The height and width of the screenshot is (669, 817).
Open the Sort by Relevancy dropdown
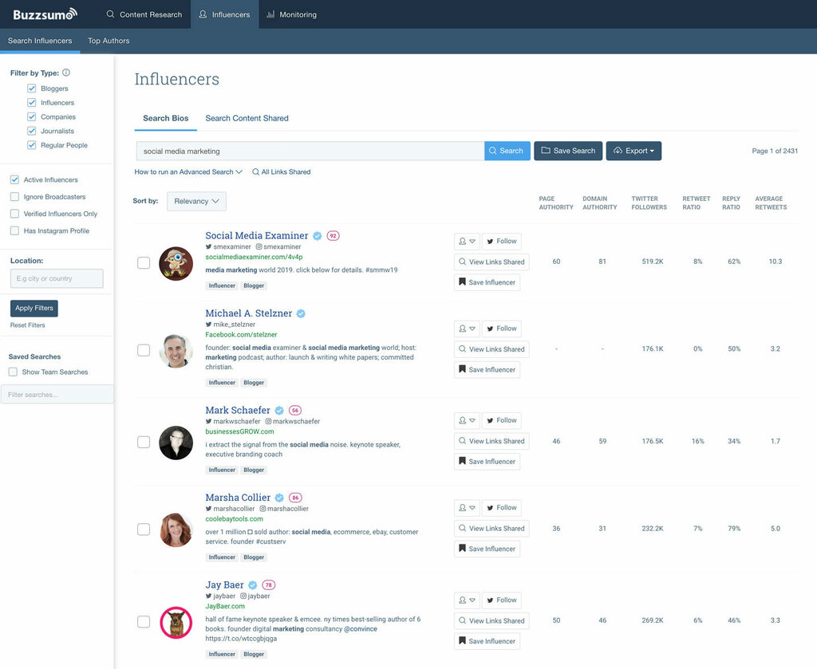(196, 201)
